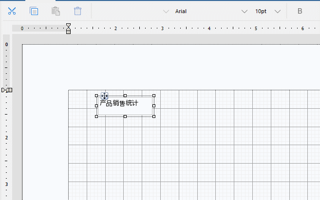
Task: Click the 10pt font size field
Action: (x=262, y=11)
